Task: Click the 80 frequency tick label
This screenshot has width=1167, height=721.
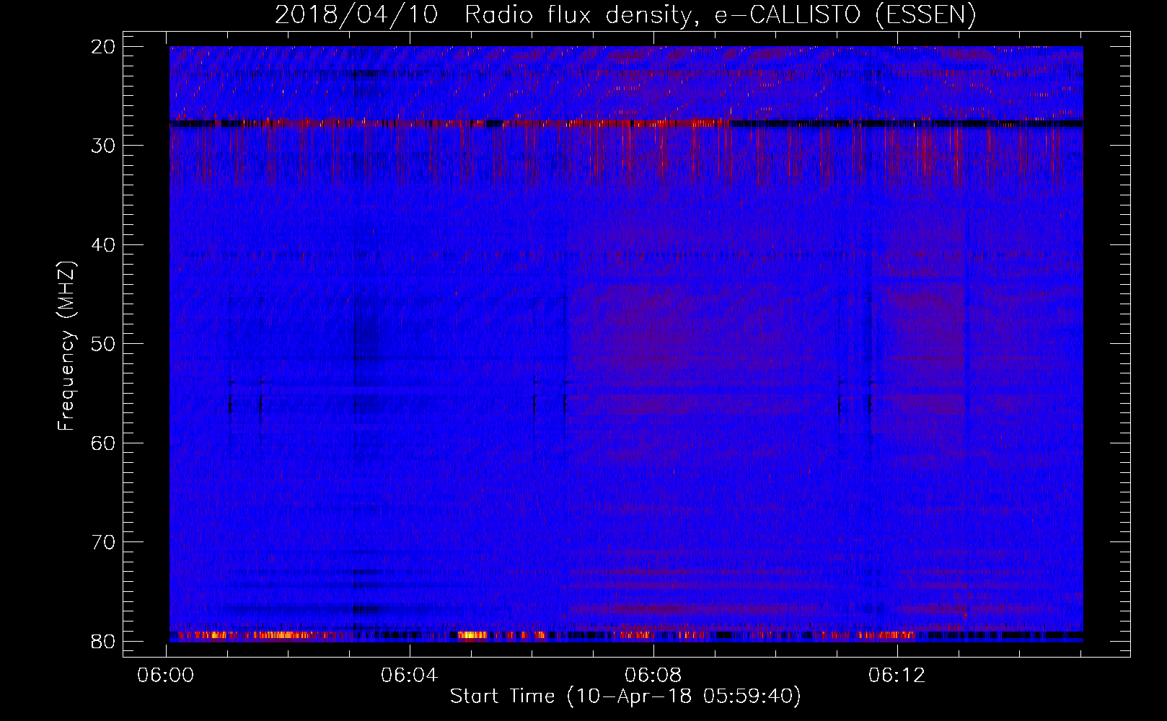Action: click(103, 641)
